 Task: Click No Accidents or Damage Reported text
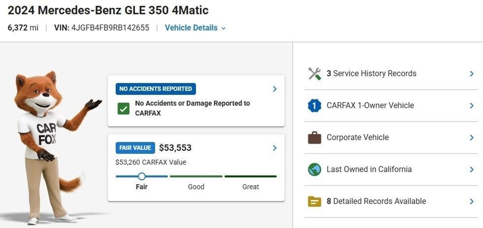point(192,108)
